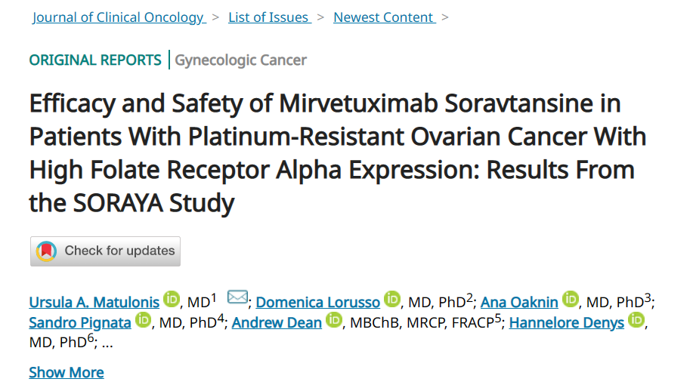The height and width of the screenshot is (388, 693).
Task: Click Ursula Matulonis's ORCID icon
Action: [172, 300]
